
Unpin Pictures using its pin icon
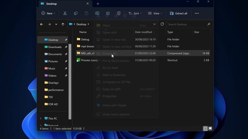click(x=66, y=61)
